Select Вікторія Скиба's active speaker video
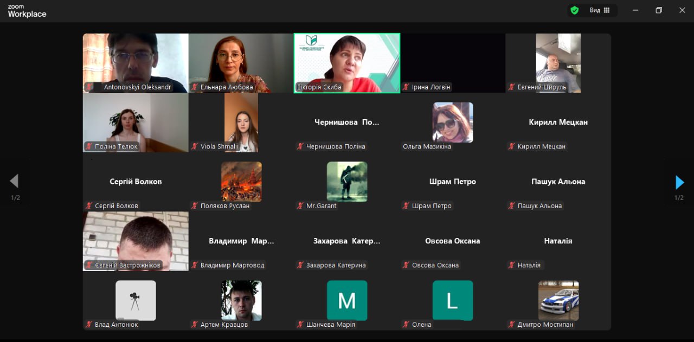This screenshot has width=694, height=342. point(347,63)
